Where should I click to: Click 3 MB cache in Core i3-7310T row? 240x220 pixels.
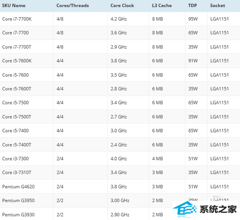158,172
